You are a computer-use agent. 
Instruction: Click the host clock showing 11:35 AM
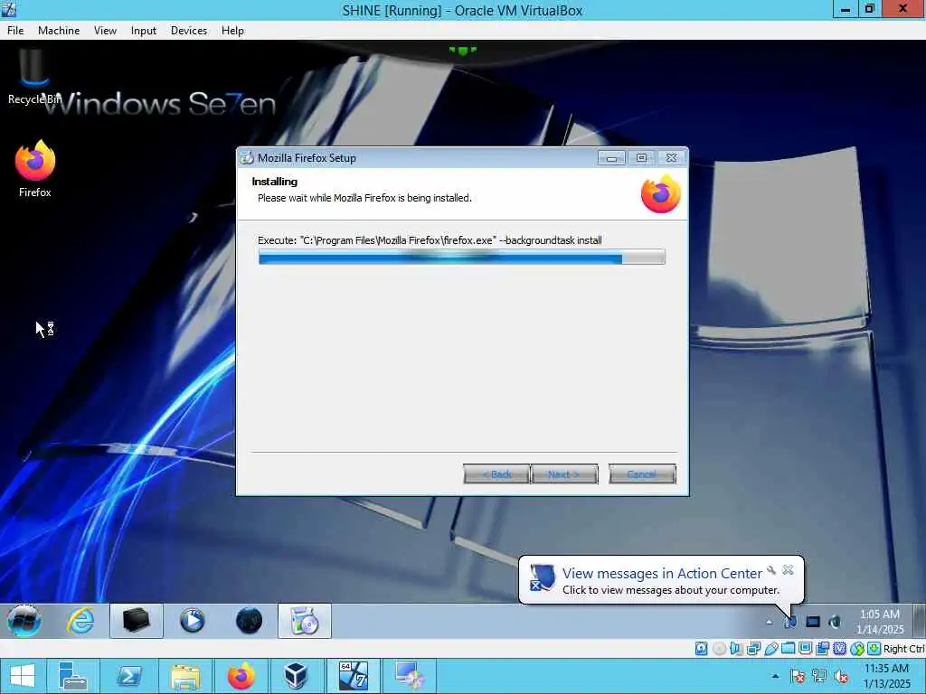[886, 676]
